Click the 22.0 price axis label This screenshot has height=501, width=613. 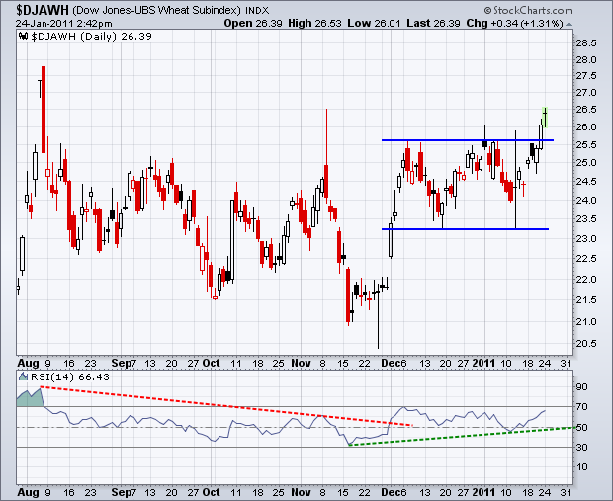tap(586, 279)
